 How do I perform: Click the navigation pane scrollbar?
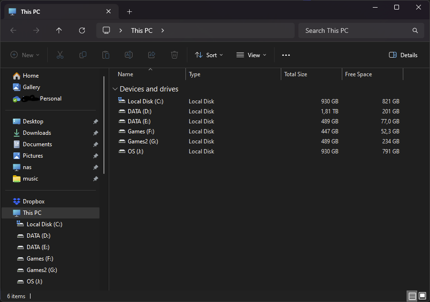point(104,125)
